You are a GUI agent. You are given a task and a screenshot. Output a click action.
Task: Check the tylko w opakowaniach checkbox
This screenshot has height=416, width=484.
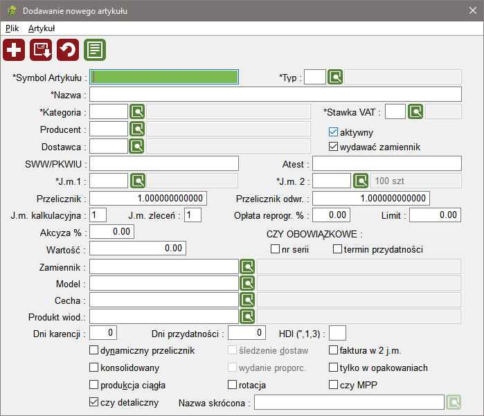click(x=333, y=368)
